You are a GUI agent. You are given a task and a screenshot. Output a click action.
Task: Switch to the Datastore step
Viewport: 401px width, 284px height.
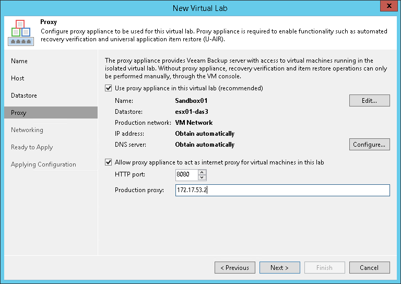(24, 96)
